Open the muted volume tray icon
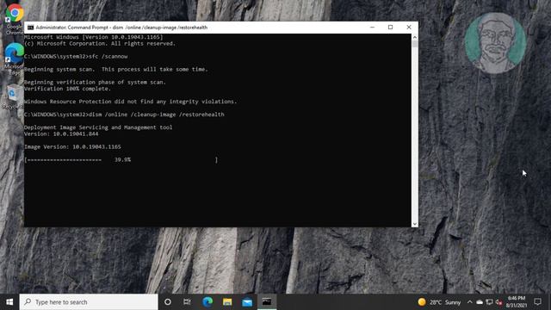The height and width of the screenshot is (310, 551). point(498,302)
